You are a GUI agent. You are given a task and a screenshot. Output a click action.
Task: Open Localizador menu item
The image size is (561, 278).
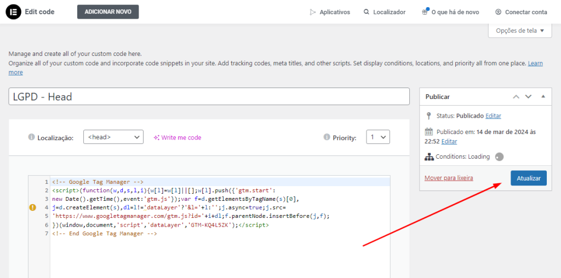385,12
